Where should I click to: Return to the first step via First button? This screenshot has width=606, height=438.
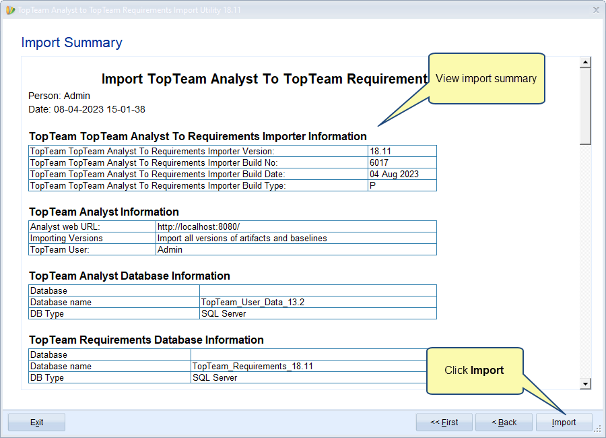(444, 422)
